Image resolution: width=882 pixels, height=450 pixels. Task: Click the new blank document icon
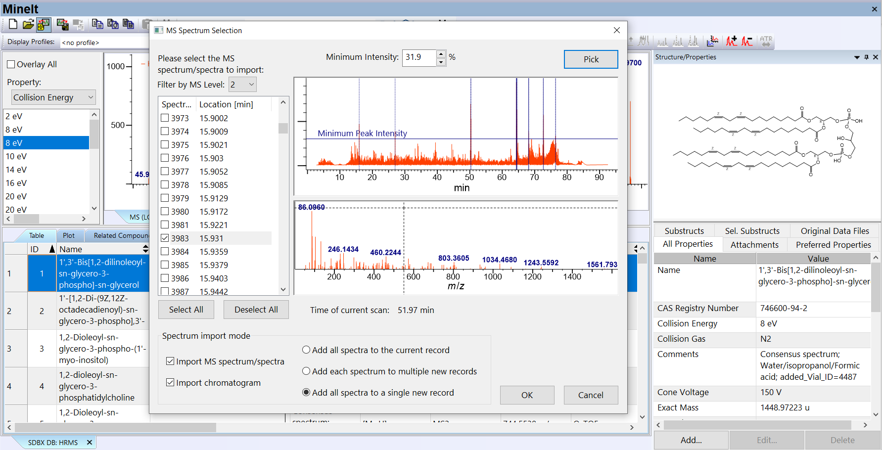click(x=13, y=24)
